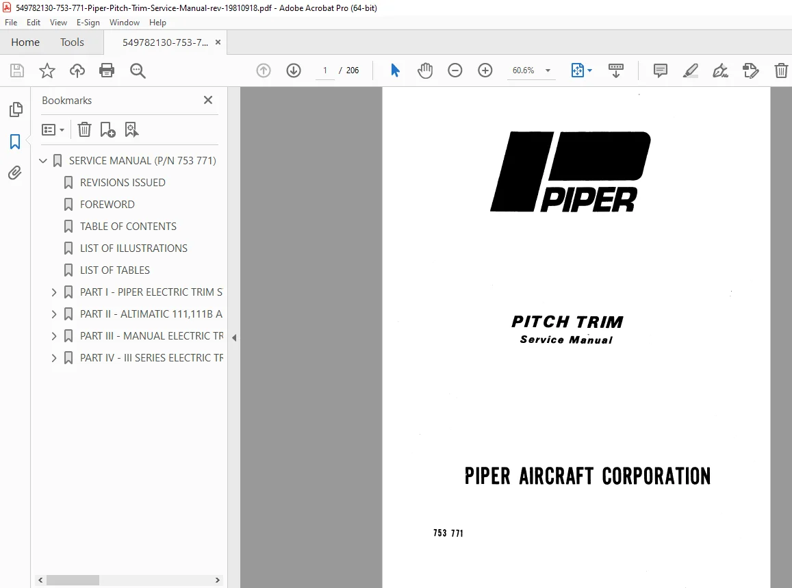Open the Attachments paperclip panel
The image size is (792, 588).
15,173
